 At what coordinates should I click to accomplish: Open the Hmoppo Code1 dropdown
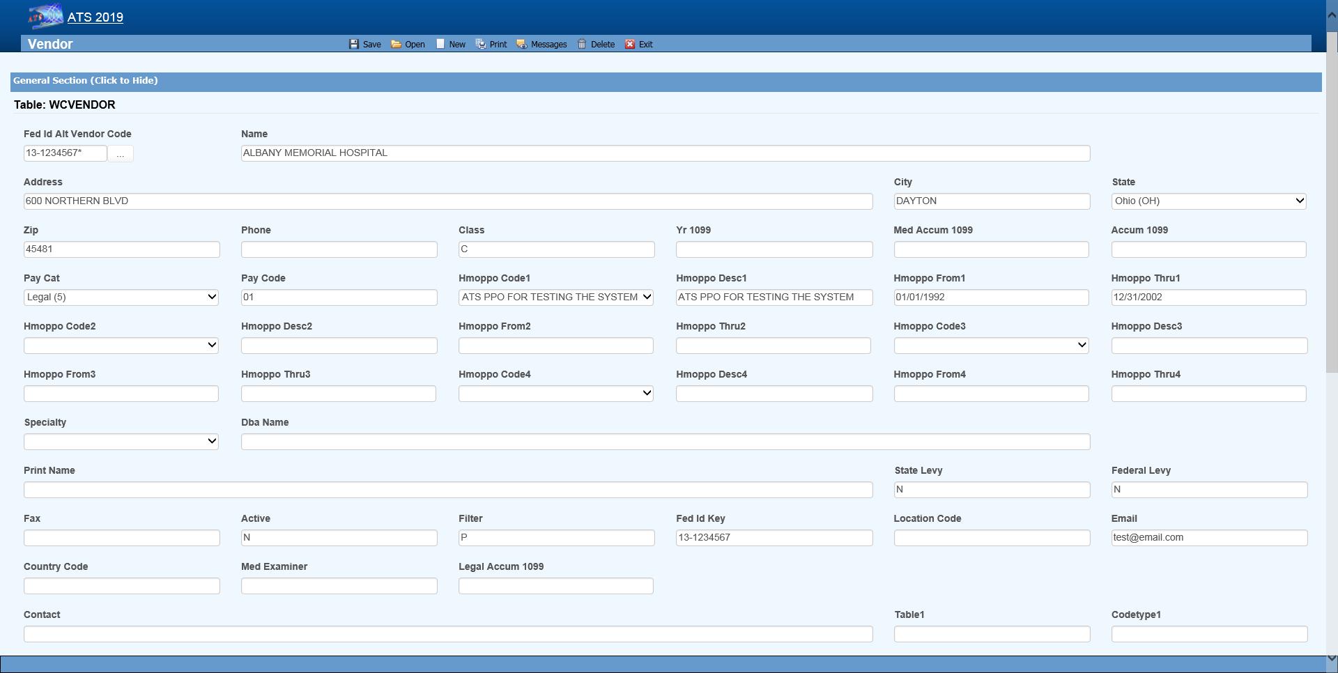555,297
